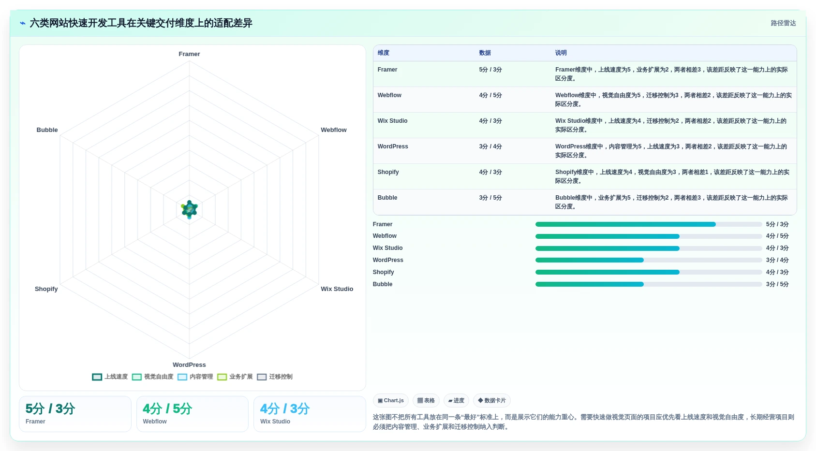
Task: Select the Webflow row in the table
Action: (585, 100)
